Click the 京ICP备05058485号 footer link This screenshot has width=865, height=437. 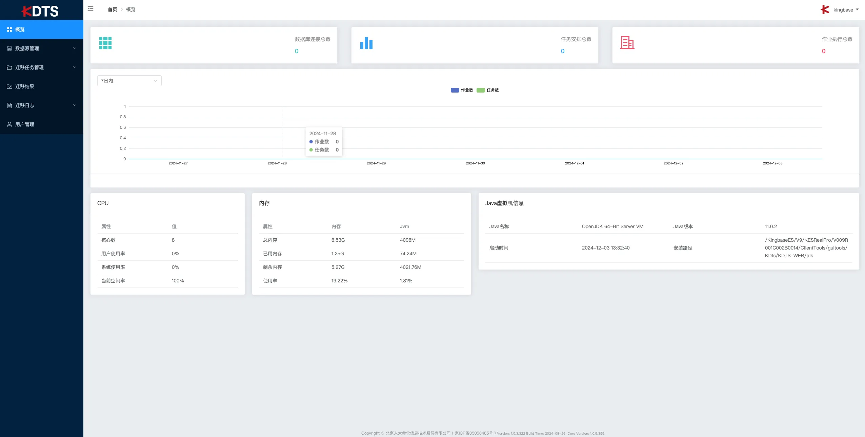coord(474,433)
